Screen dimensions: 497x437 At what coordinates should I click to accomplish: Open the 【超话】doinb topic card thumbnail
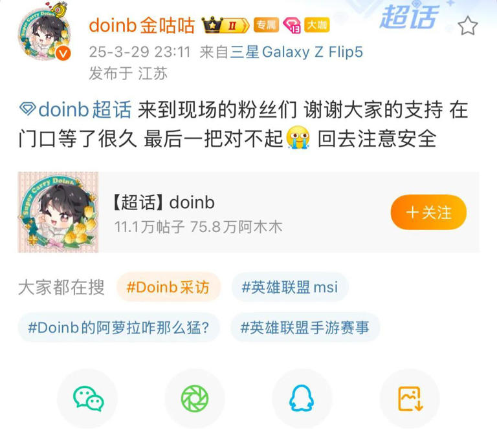pyautogui.click(x=58, y=212)
